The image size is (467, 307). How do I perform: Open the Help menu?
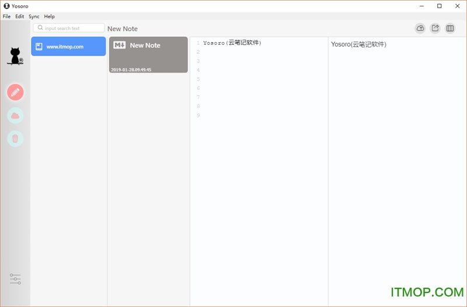coord(49,16)
